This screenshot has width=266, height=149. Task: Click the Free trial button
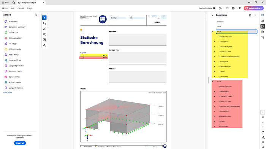tap(20, 143)
